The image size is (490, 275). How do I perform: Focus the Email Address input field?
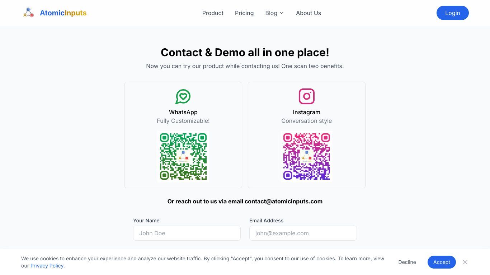point(303,233)
